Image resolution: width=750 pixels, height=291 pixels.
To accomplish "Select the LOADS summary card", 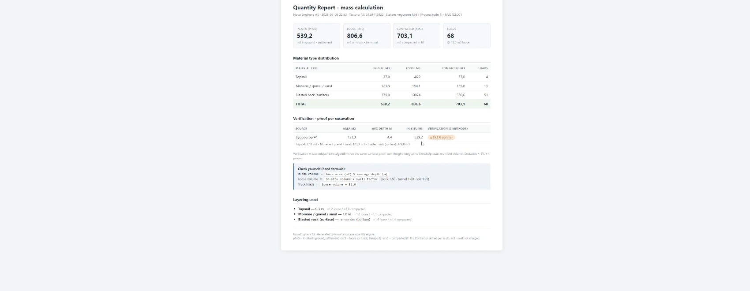I will tap(467, 35).
